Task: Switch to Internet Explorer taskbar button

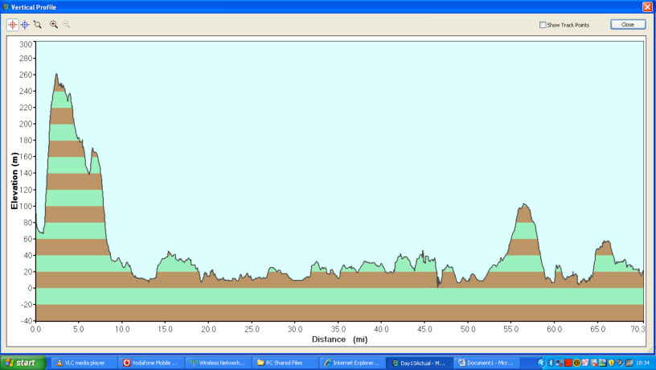Action: coord(351,363)
